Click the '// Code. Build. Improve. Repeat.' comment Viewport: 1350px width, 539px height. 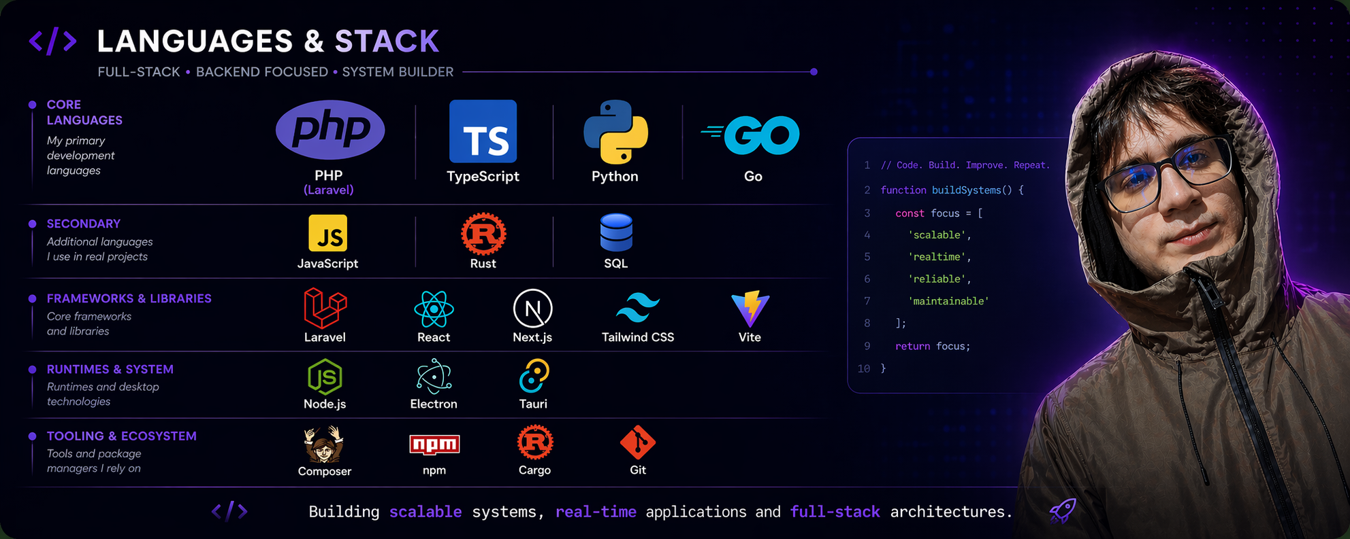[x=965, y=165]
